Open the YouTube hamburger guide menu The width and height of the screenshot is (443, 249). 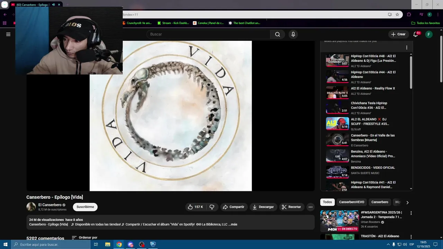8,34
